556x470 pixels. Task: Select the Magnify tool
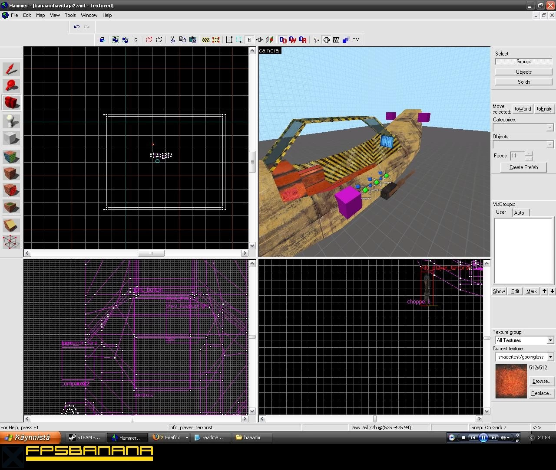click(x=11, y=86)
